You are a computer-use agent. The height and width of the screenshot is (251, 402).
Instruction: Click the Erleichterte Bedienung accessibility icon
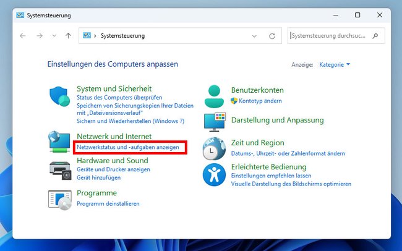(214, 174)
